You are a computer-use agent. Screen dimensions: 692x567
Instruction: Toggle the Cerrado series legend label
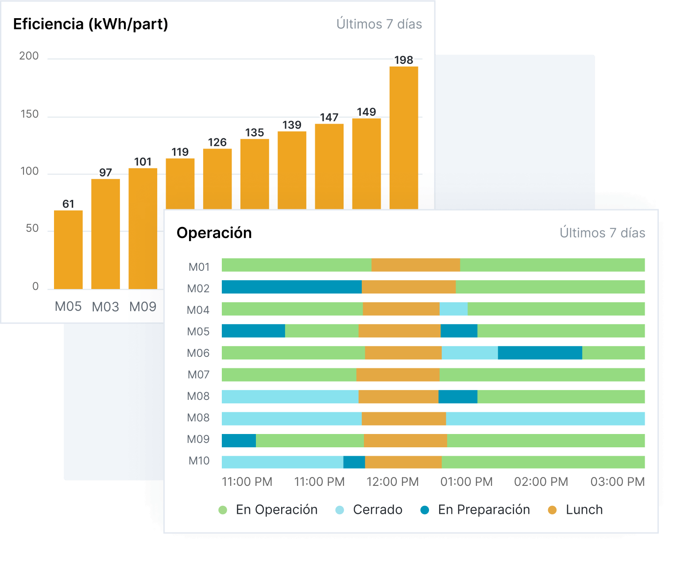(377, 510)
